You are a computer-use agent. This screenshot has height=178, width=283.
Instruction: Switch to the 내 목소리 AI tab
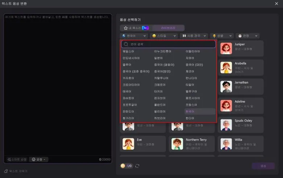coord(136,28)
